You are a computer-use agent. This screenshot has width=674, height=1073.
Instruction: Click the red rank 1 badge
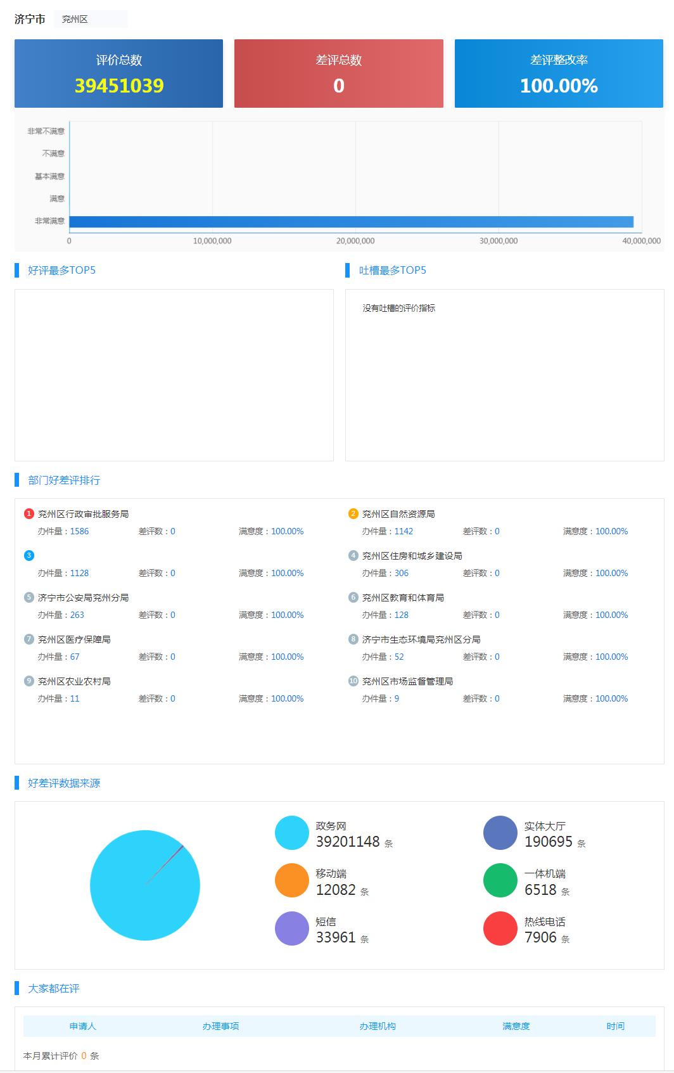pyautogui.click(x=29, y=514)
